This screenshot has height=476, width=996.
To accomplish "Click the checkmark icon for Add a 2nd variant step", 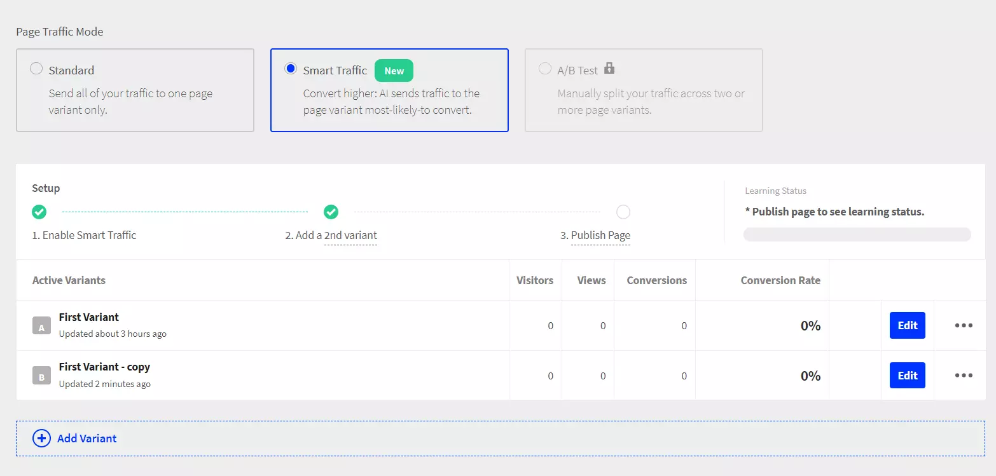I will [x=331, y=212].
